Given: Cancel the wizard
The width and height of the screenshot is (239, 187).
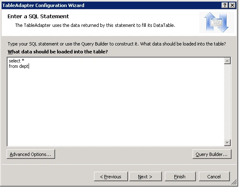Looking at the screenshot, I should click(214, 177).
